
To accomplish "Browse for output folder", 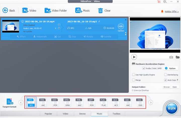I will coord(167,87).
